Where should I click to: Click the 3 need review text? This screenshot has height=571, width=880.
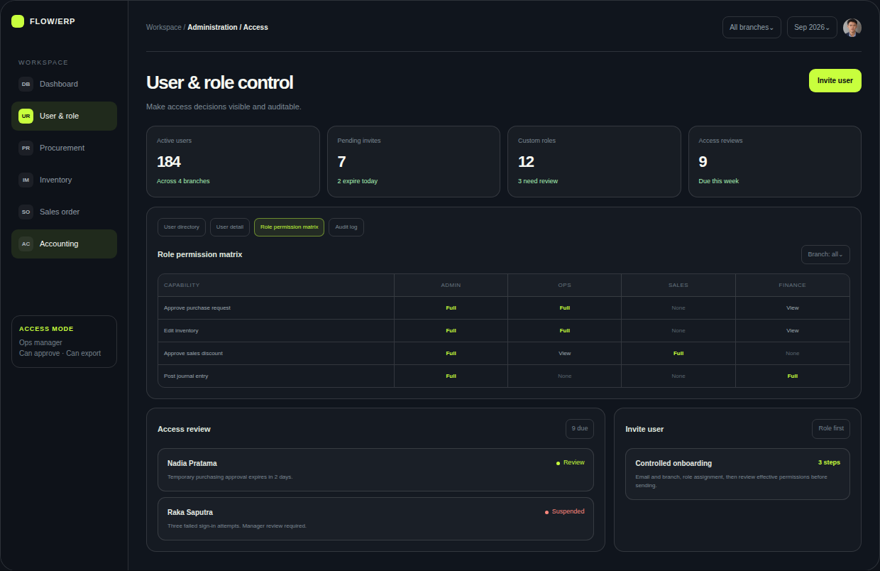538,181
